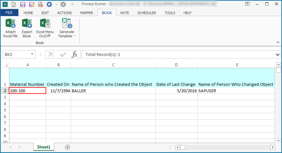Click the gray stop button
The width and height of the screenshot is (282, 153).
coord(63,4)
